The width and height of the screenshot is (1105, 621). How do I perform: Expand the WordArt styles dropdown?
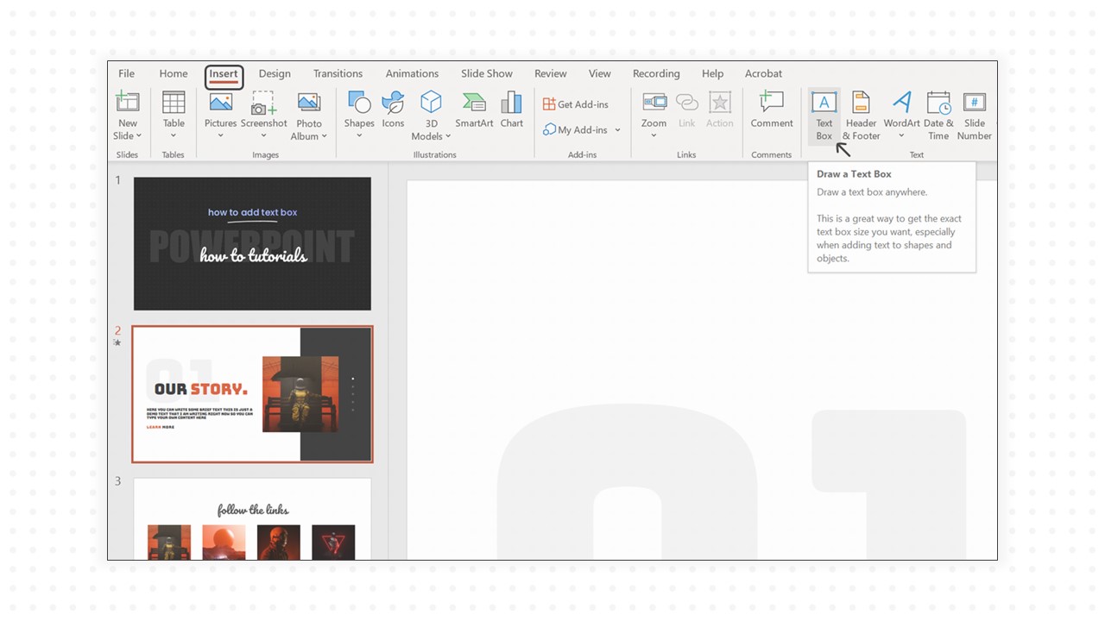click(901, 136)
